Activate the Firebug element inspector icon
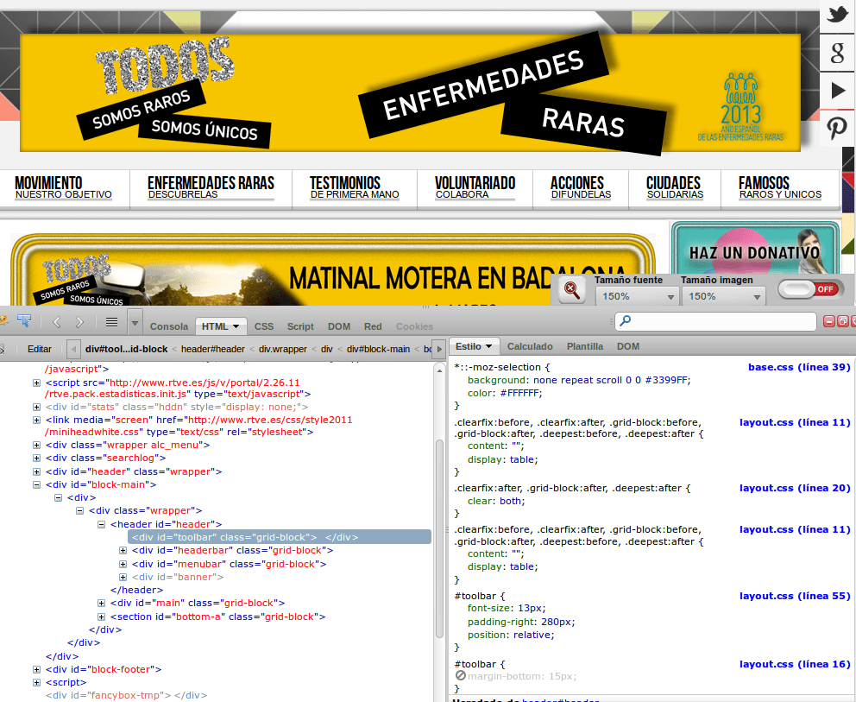The height and width of the screenshot is (702, 856). point(24,321)
